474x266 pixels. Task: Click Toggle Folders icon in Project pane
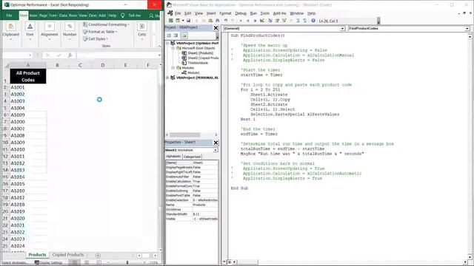point(184,35)
